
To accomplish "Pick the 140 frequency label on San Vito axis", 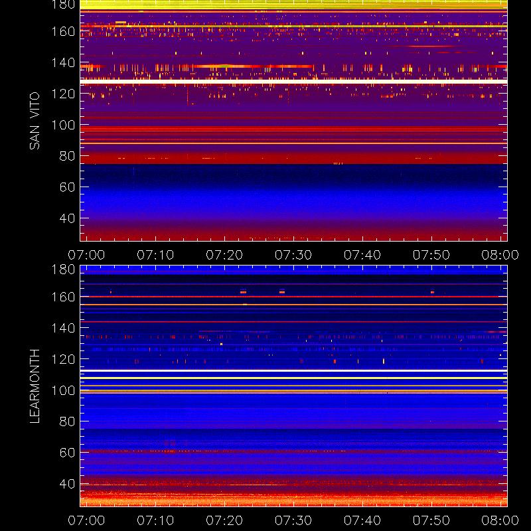I will pos(63,62).
